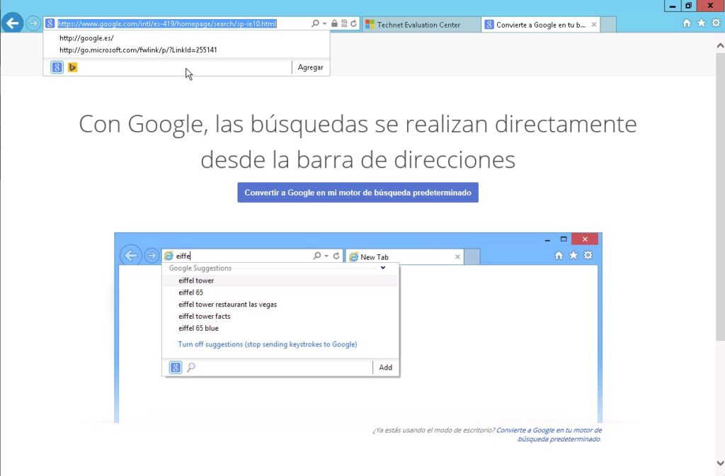Open the Tools gear menu
The image size is (725, 476).
(716, 23)
